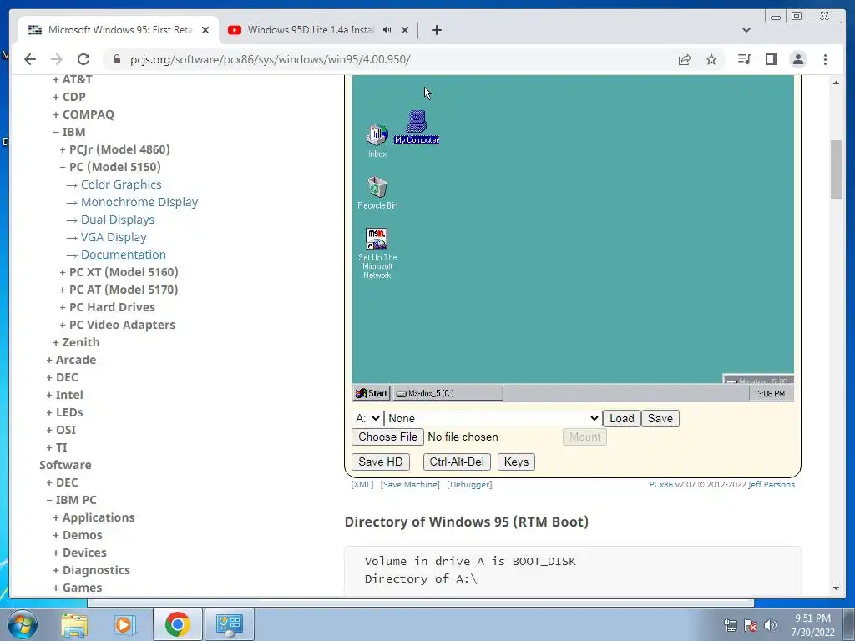The image size is (855, 641).
Task: Click the Windows 95 Start button
Action: tap(372, 393)
